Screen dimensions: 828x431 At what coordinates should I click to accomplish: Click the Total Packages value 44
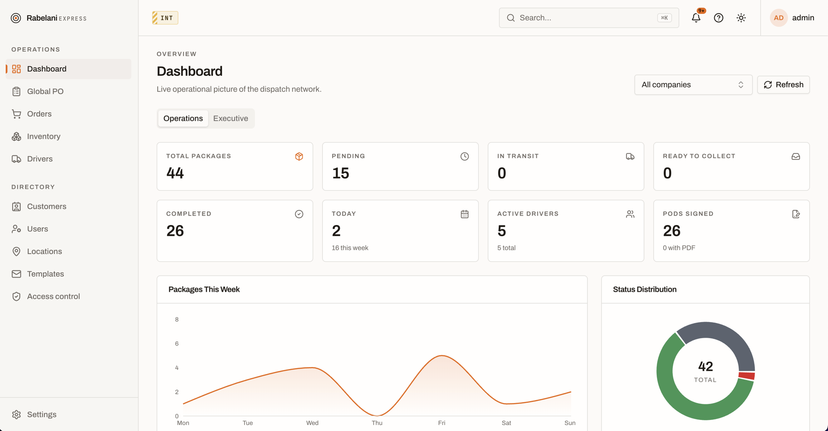tap(175, 173)
